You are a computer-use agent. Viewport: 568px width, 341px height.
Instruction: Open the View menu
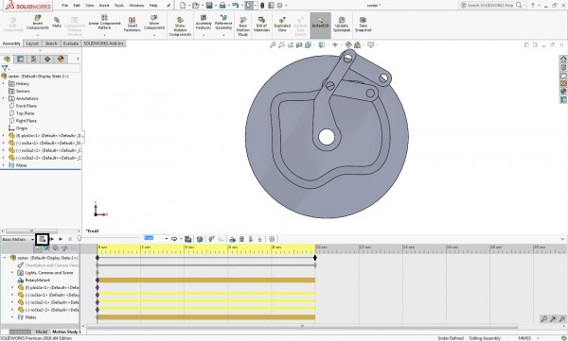click(x=90, y=6)
